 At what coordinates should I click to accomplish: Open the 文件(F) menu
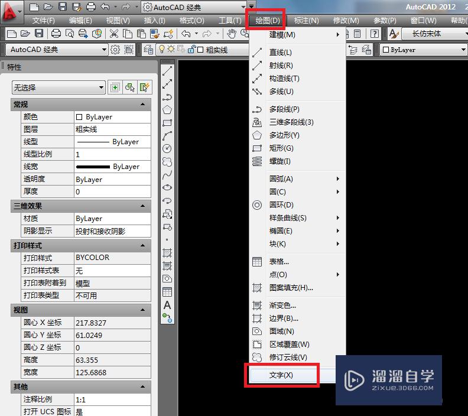click(x=44, y=21)
